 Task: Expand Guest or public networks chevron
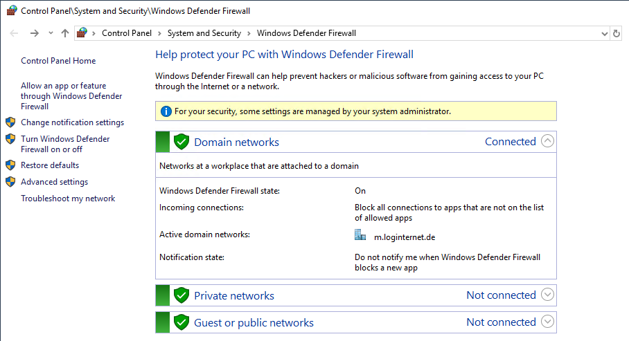click(547, 322)
